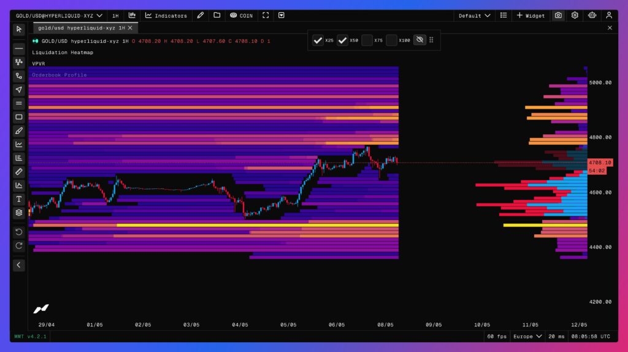628x352 pixels.
Task: Toggle heatmap visibility with crossed eye icon
Action: pos(419,40)
